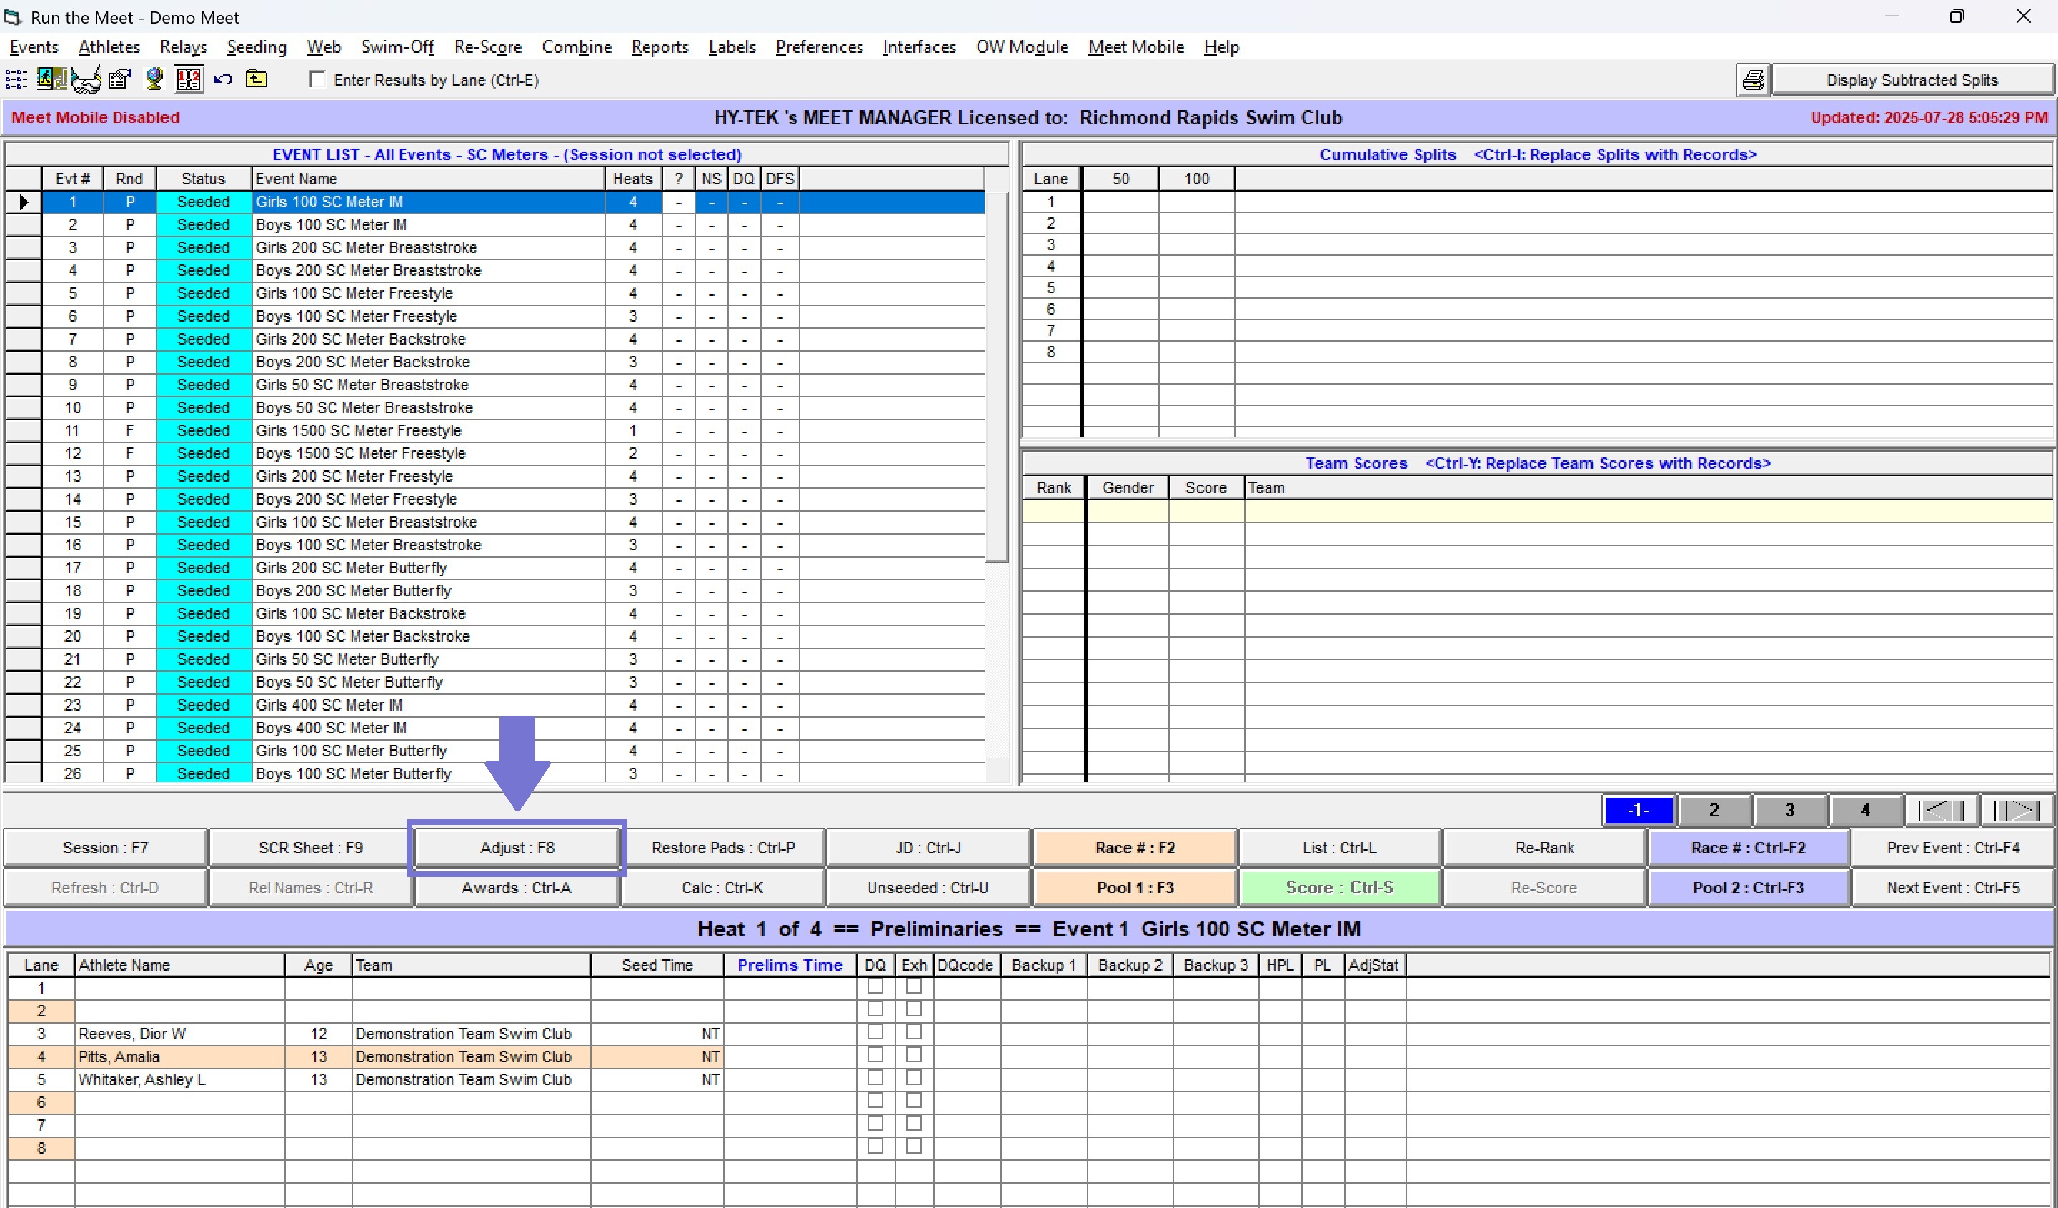Image resolution: width=2058 pixels, height=1208 pixels.
Task: Open the Seeding menu
Action: [257, 47]
